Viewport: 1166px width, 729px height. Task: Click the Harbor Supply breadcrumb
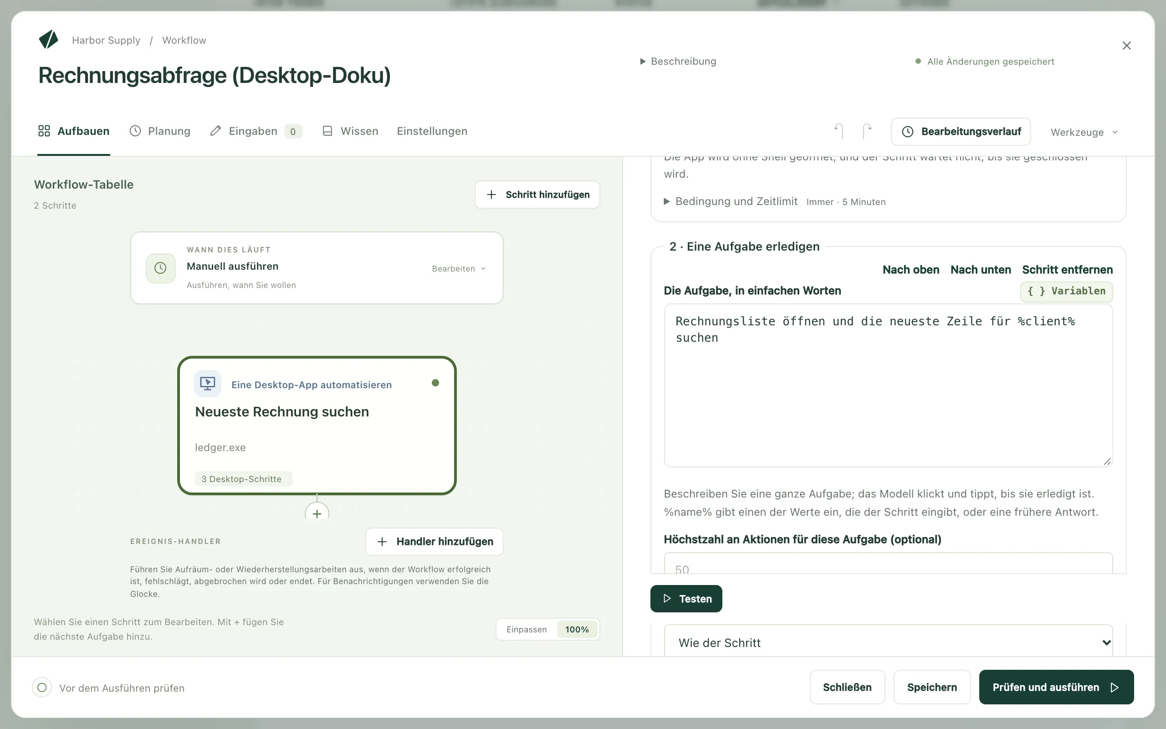coord(106,40)
